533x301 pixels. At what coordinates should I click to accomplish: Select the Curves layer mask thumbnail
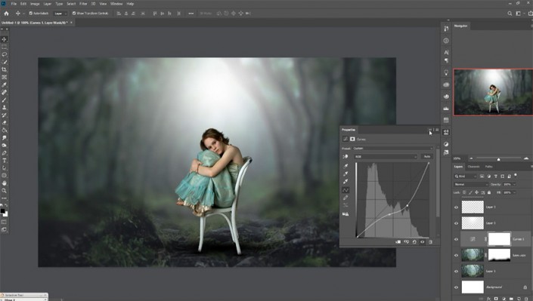[x=499, y=239]
